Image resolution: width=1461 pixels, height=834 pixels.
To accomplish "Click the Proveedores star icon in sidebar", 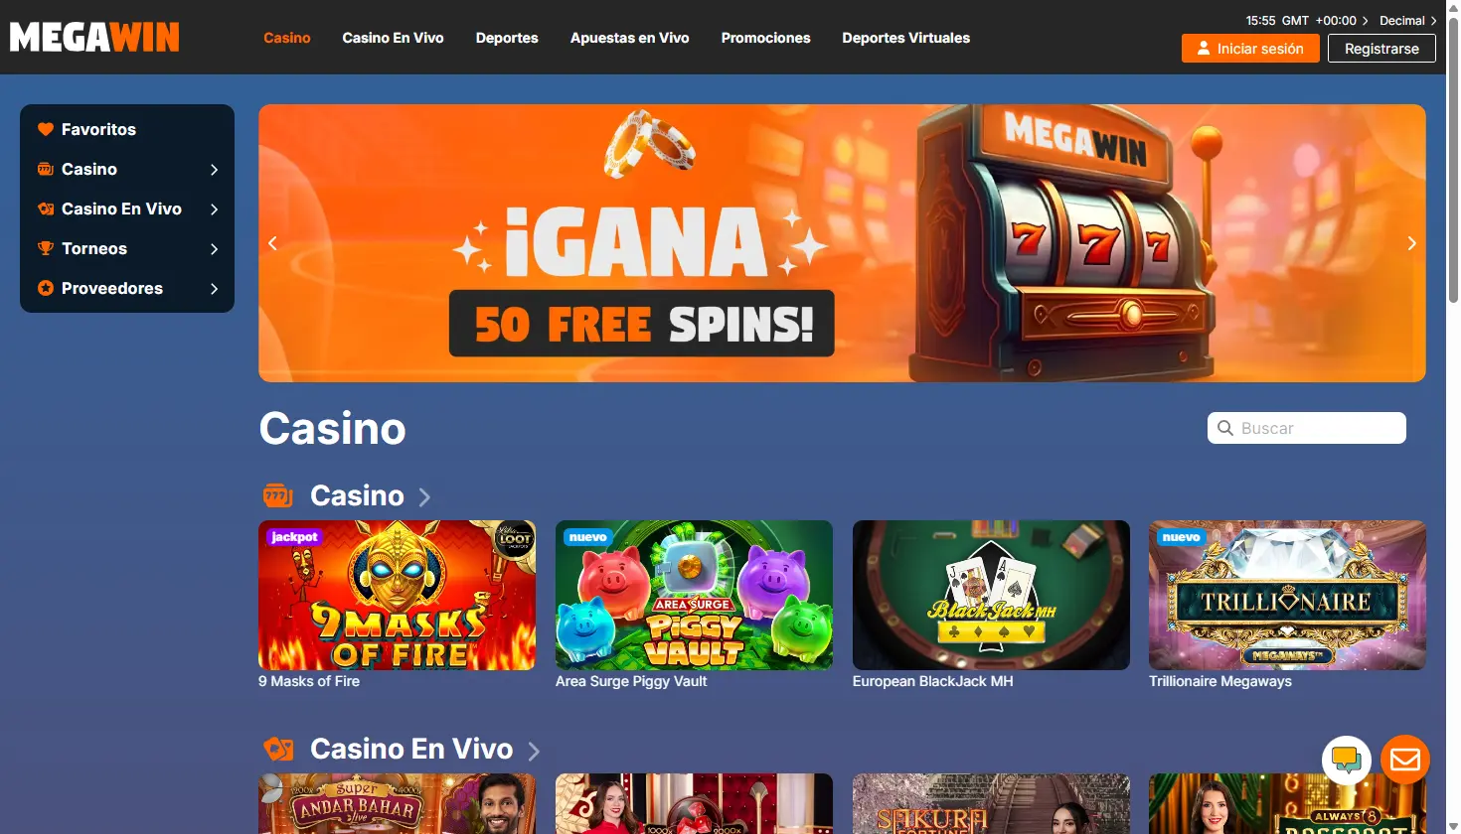I will point(46,288).
